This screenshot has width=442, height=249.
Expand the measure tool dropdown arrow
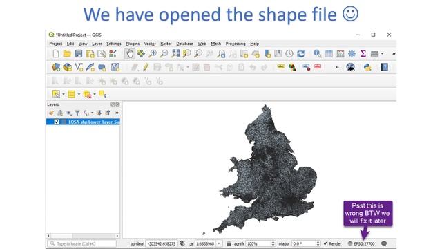[x=382, y=54]
